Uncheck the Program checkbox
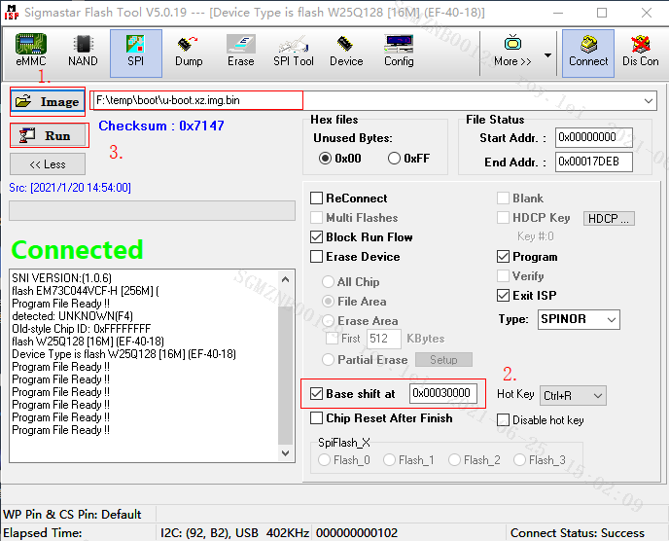Image resolution: width=669 pixels, height=541 pixels. point(503,257)
